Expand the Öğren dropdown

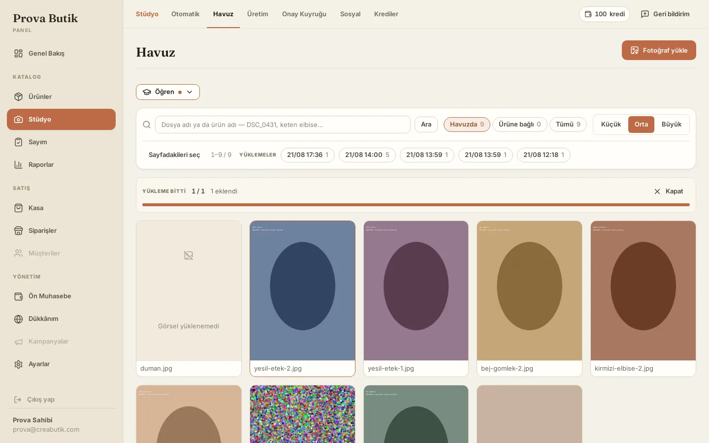coord(168,92)
